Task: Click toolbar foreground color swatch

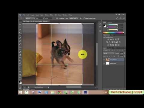Action: (19, 82)
